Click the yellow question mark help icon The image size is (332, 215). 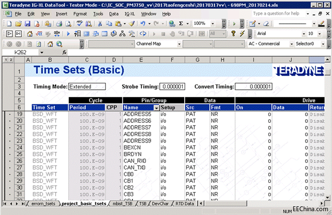click(233, 34)
